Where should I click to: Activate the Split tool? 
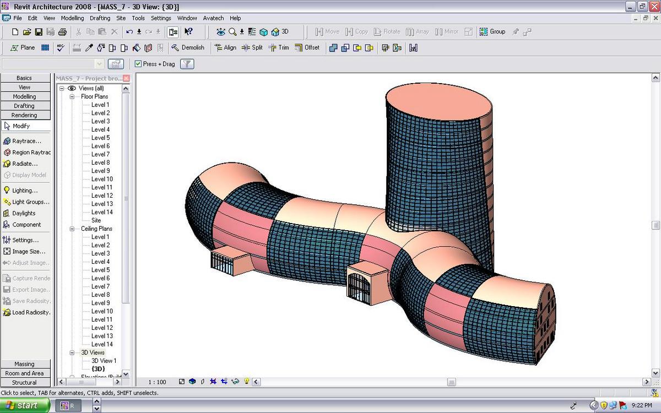tap(252, 48)
